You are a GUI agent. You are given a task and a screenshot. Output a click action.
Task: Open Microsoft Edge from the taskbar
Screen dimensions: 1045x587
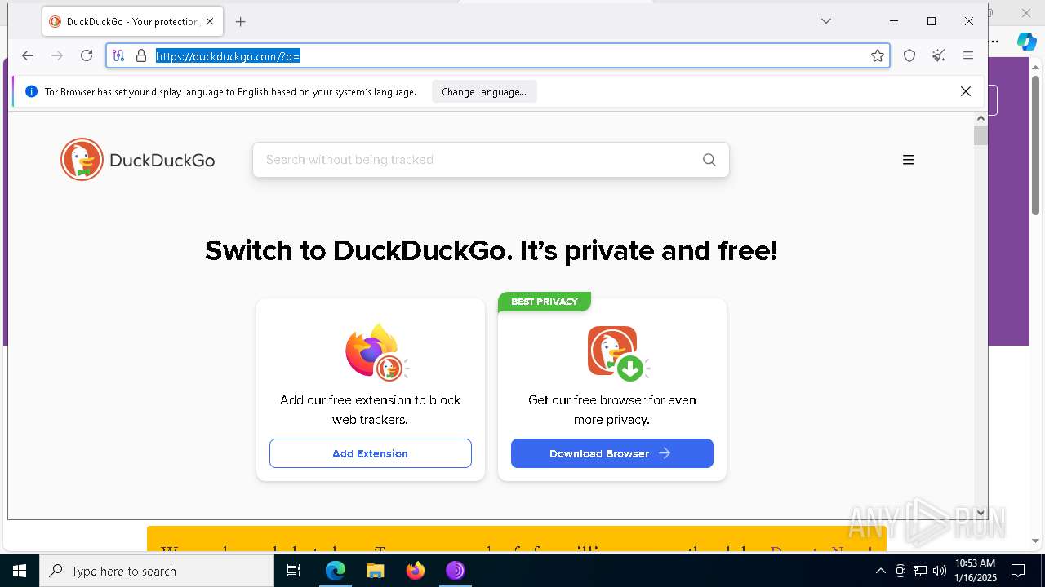pyautogui.click(x=336, y=571)
